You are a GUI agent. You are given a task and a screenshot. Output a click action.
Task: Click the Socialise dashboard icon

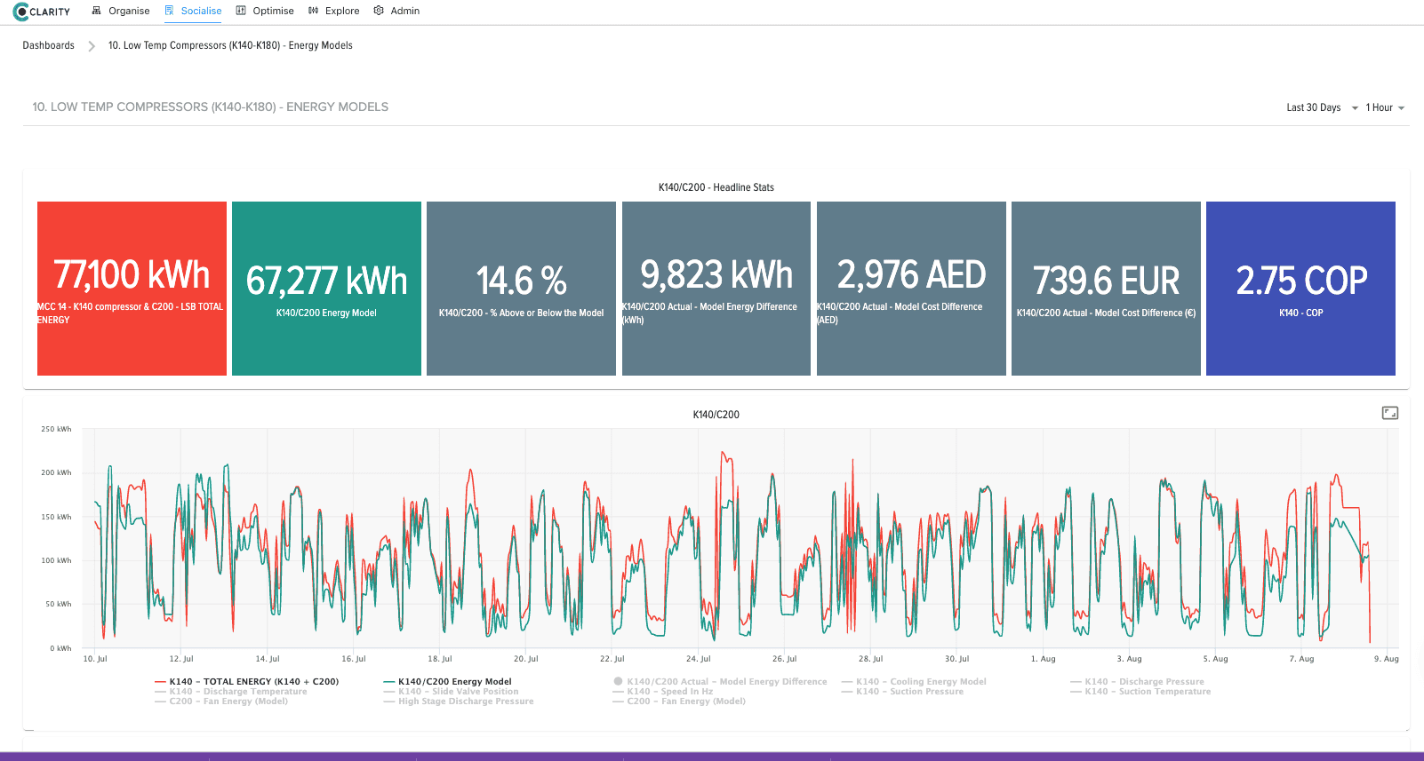point(170,11)
